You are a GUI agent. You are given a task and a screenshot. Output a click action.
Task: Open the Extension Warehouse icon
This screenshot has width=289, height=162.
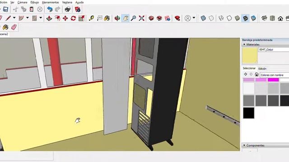(159, 18)
